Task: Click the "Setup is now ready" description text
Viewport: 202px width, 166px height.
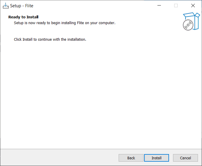Action: (65, 23)
